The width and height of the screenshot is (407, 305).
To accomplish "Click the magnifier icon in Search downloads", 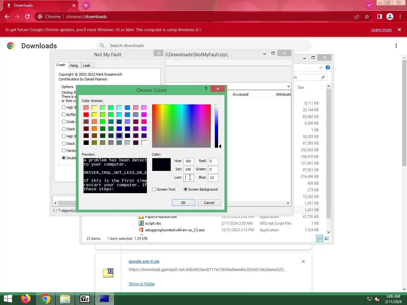I will (x=102, y=45).
